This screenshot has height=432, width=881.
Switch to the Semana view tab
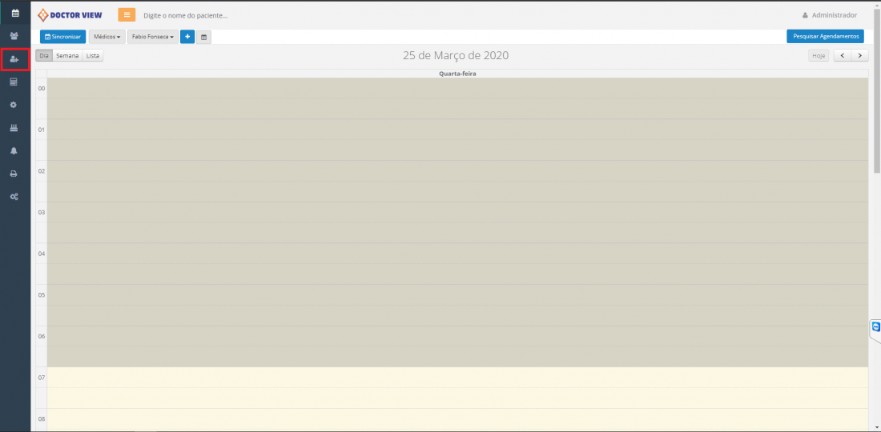pyautogui.click(x=67, y=56)
